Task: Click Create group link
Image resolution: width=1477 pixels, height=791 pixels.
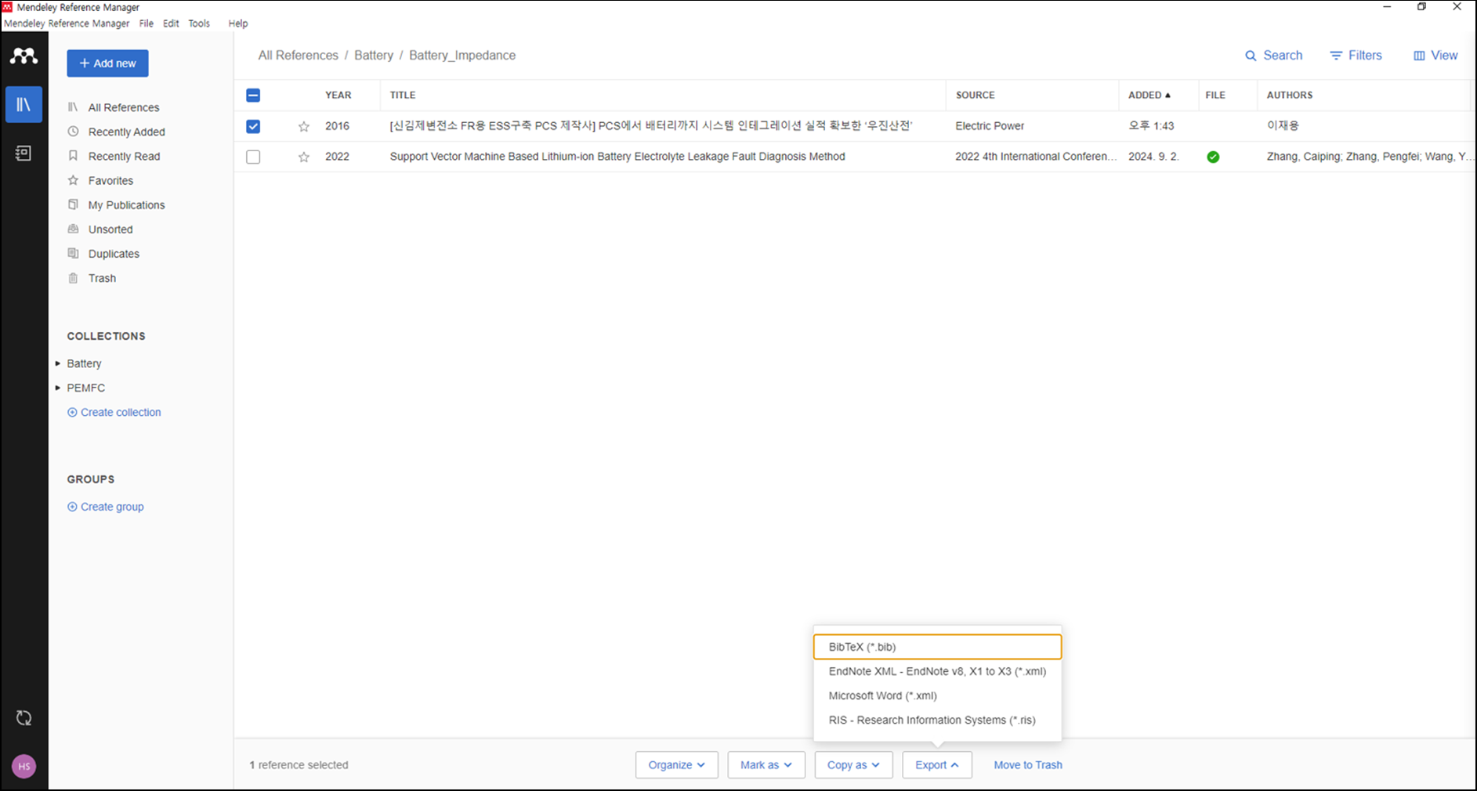Action: pos(106,507)
